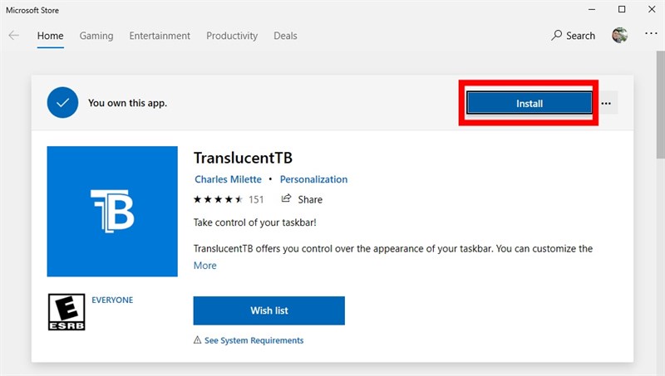Image resolution: width=665 pixels, height=376 pixels.
Task: Maximize the Microsoft Store window
Action: click(622, 9)
